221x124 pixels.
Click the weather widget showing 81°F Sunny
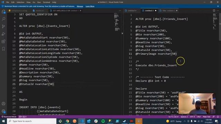[x=174, y=121]
